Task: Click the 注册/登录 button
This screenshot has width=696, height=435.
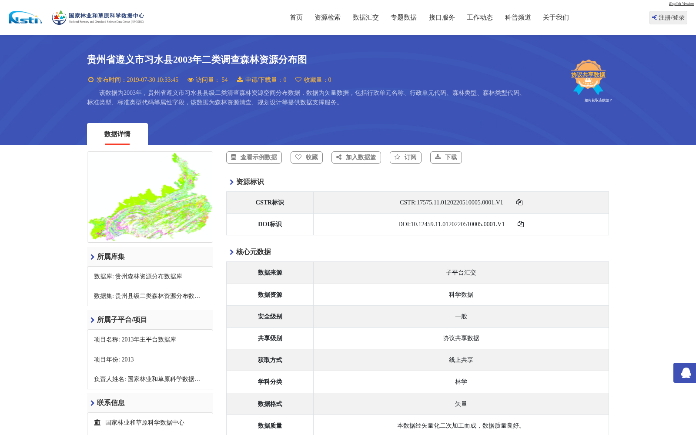Action: click(x=668, y=17)
